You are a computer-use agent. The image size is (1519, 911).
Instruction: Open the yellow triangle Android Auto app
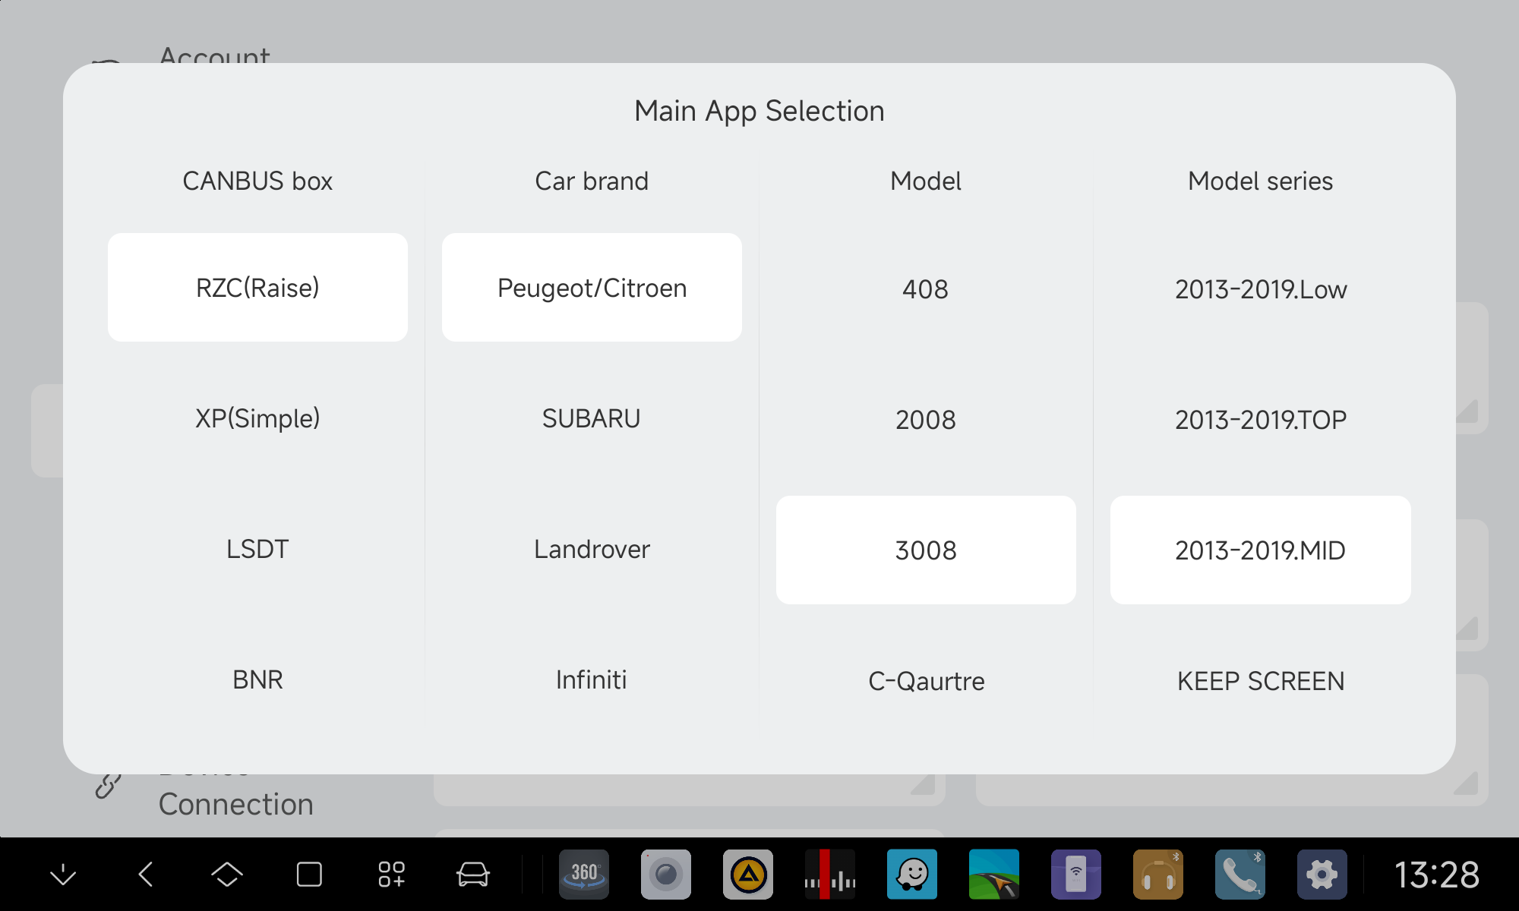click(748, 875)
